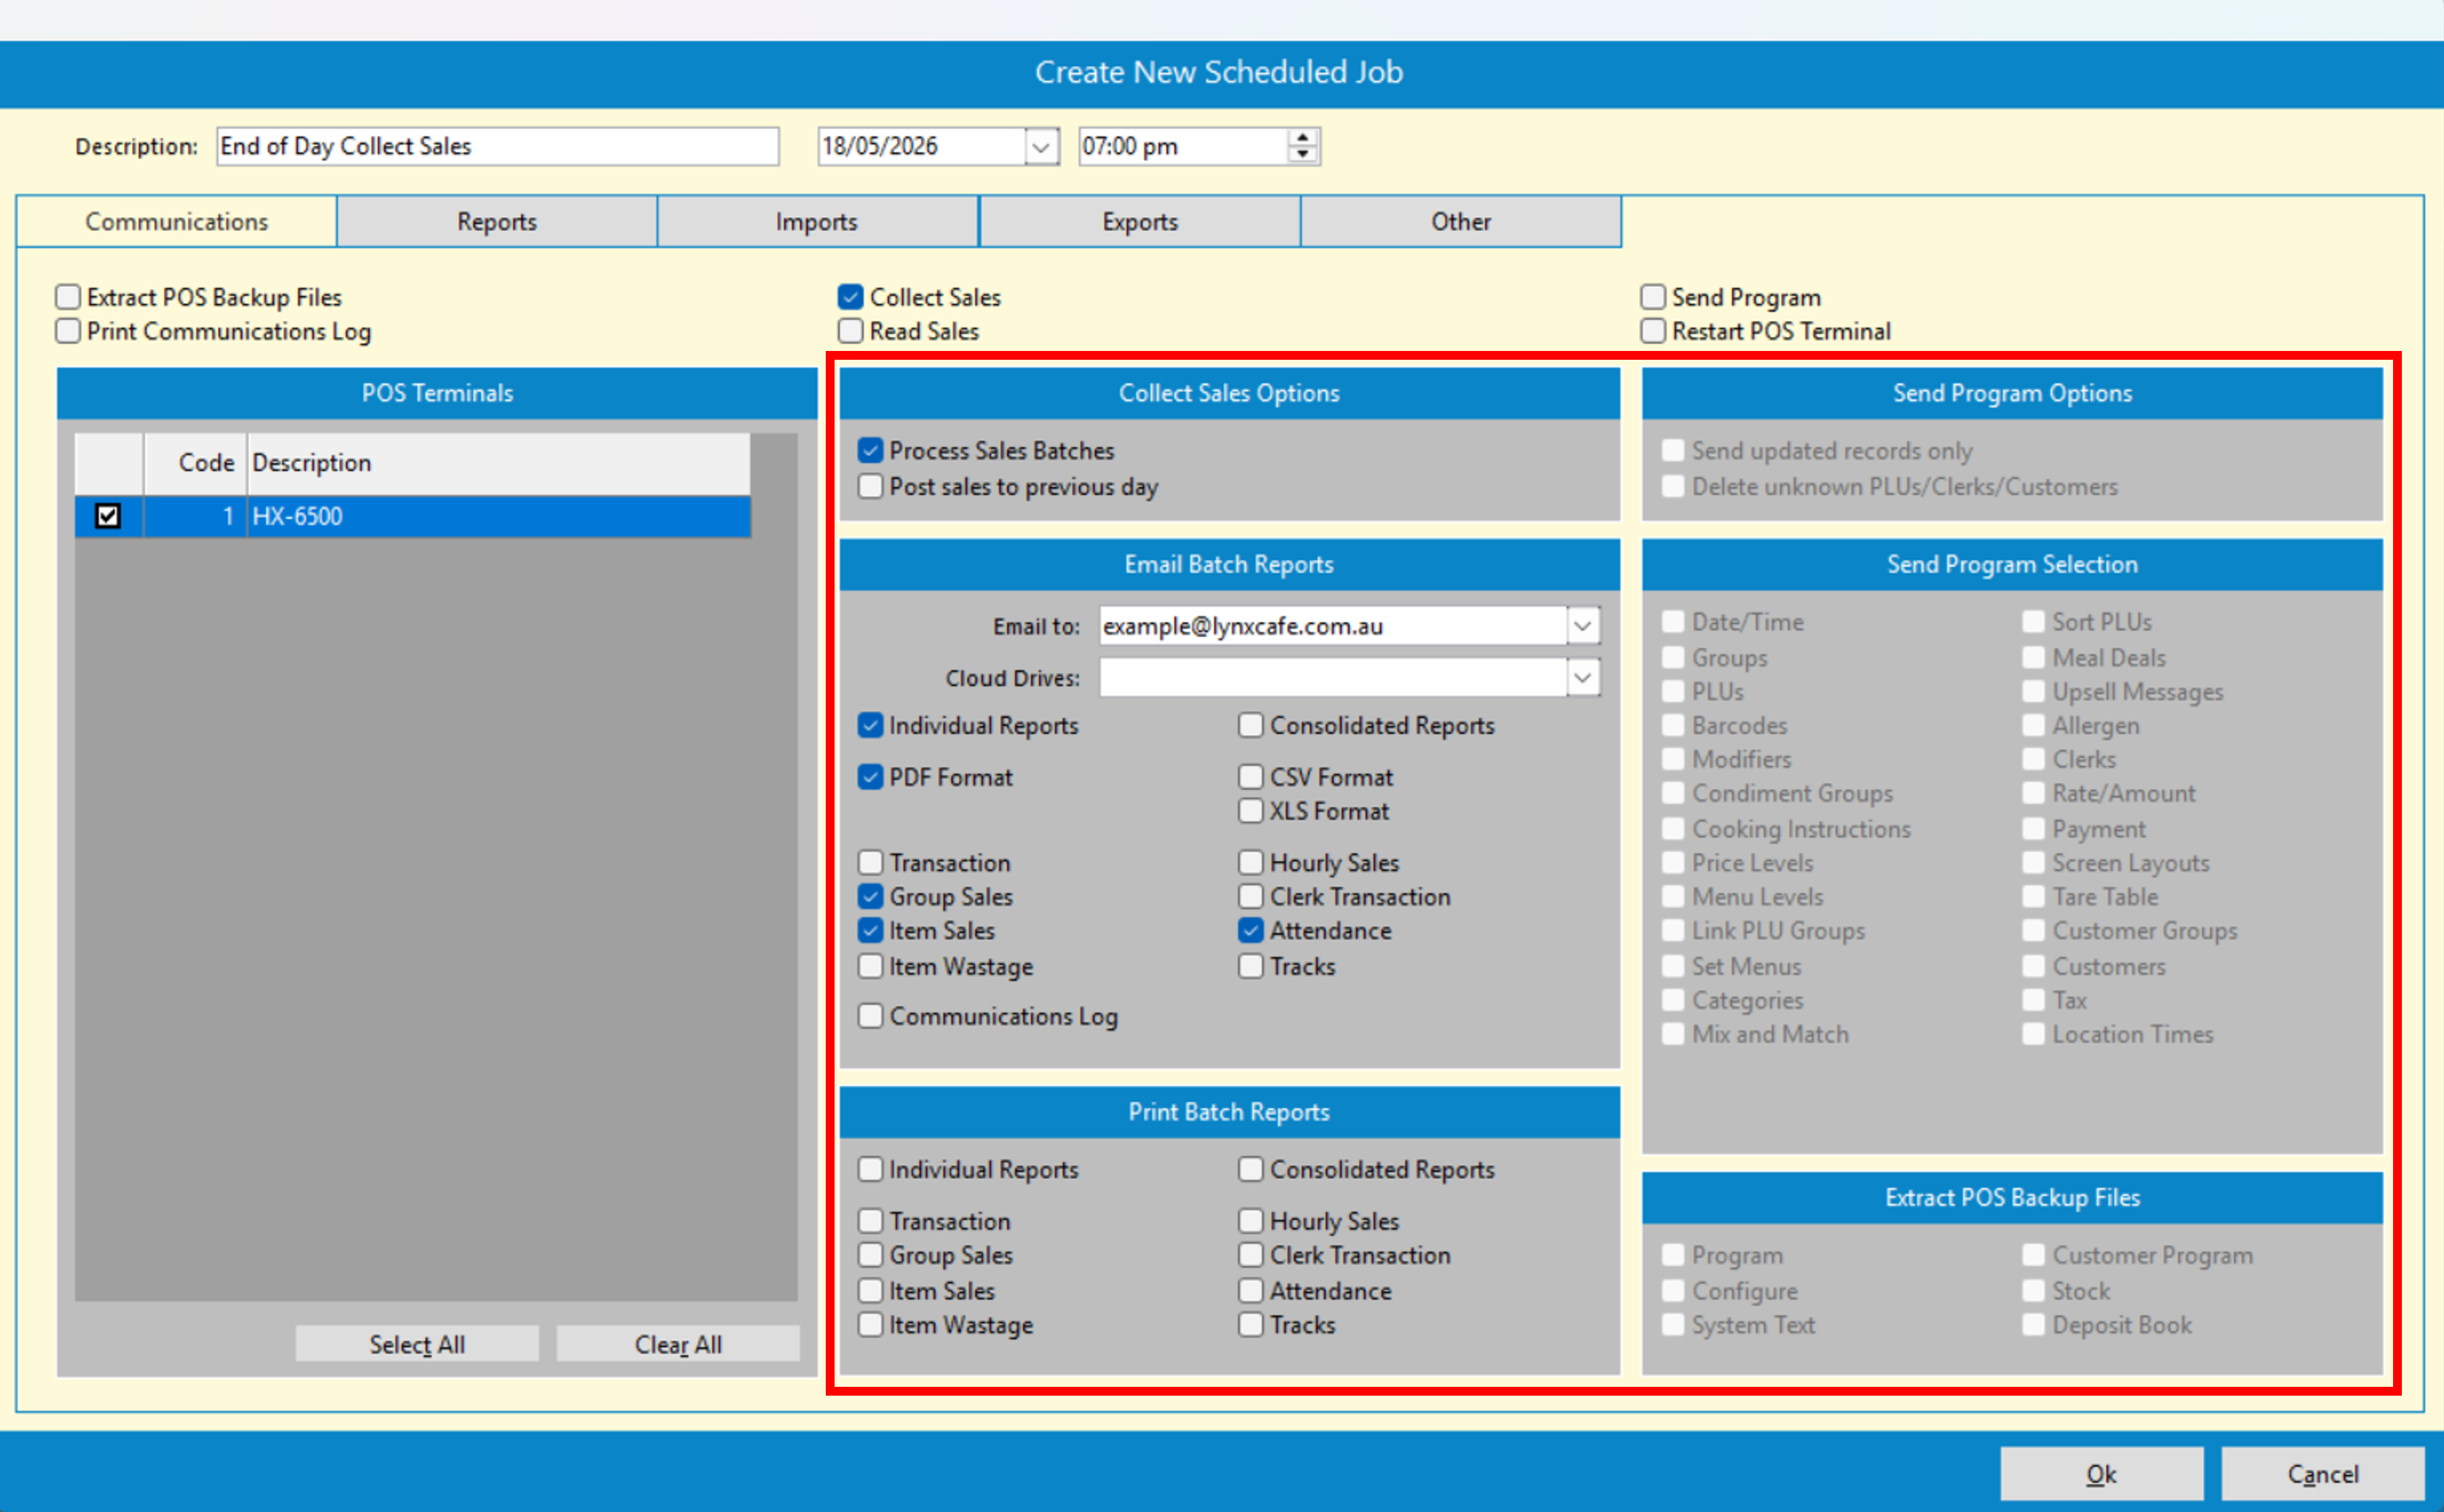The width and height of the screenshot is (2444, 1512).
Task: Uncheck the Collect Sales checkbox
Action: click(851, 297)
